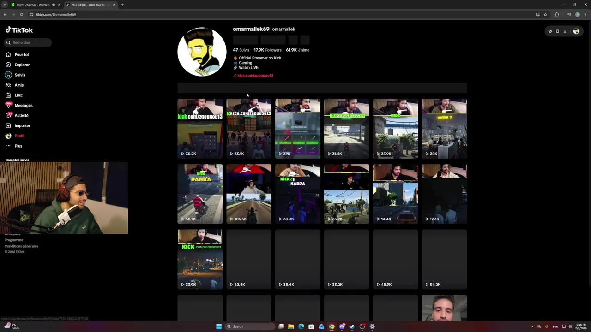Open video with 33.9K views

200,260
